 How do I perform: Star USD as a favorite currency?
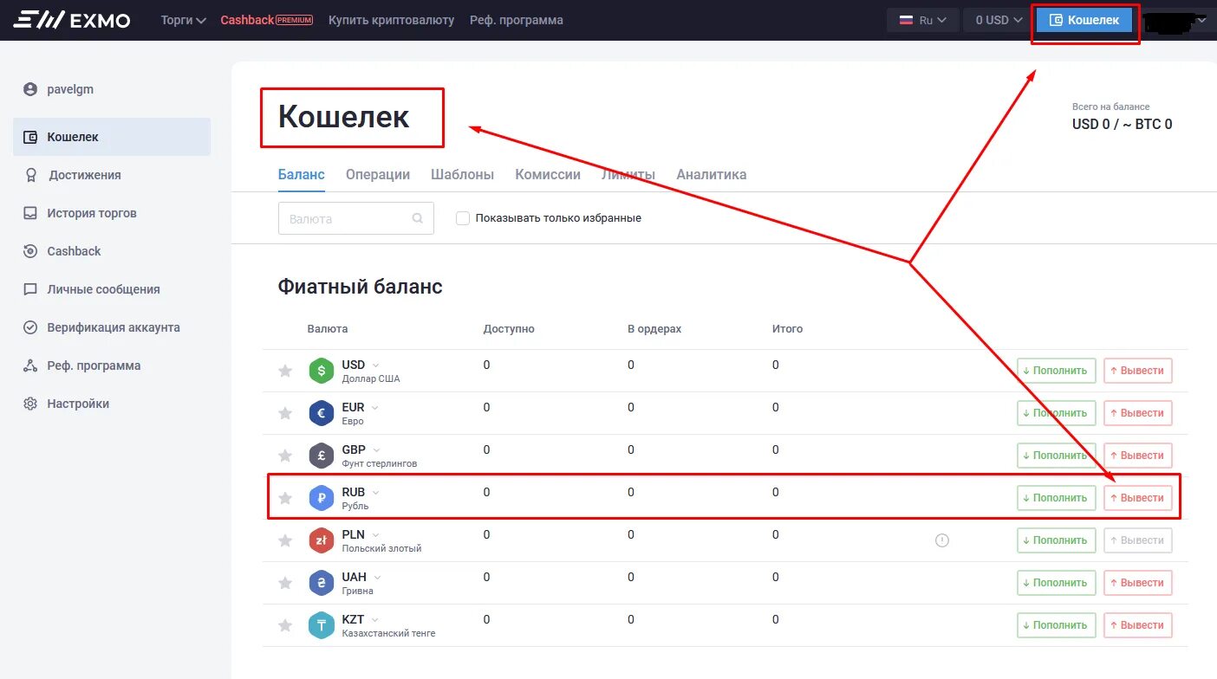[x=284, y=370]
